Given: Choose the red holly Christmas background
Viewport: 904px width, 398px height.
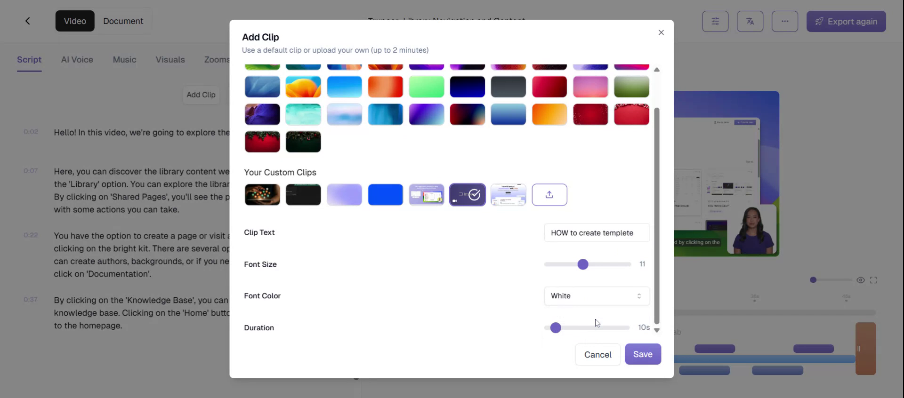Looking at the screenshot, I should 262,142.
